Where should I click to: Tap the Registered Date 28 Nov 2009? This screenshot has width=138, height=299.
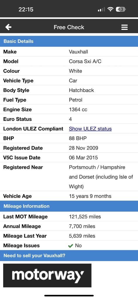click(84, 148)
